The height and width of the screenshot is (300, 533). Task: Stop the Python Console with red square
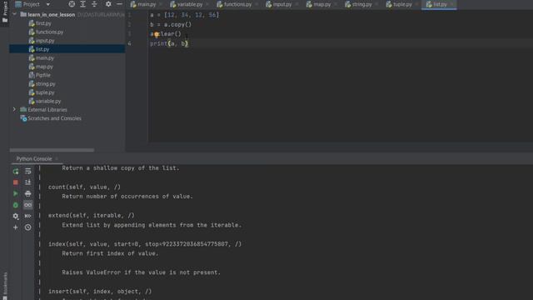pos(16,182)
